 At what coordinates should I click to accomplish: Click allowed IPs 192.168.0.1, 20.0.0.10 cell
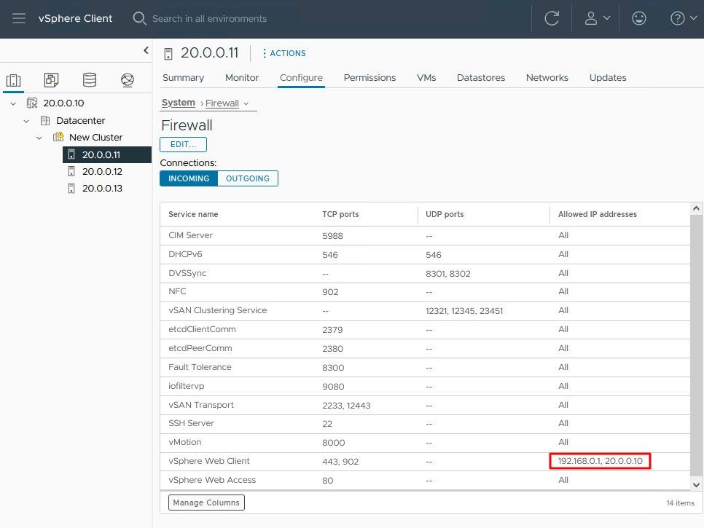tap(601, 461)
